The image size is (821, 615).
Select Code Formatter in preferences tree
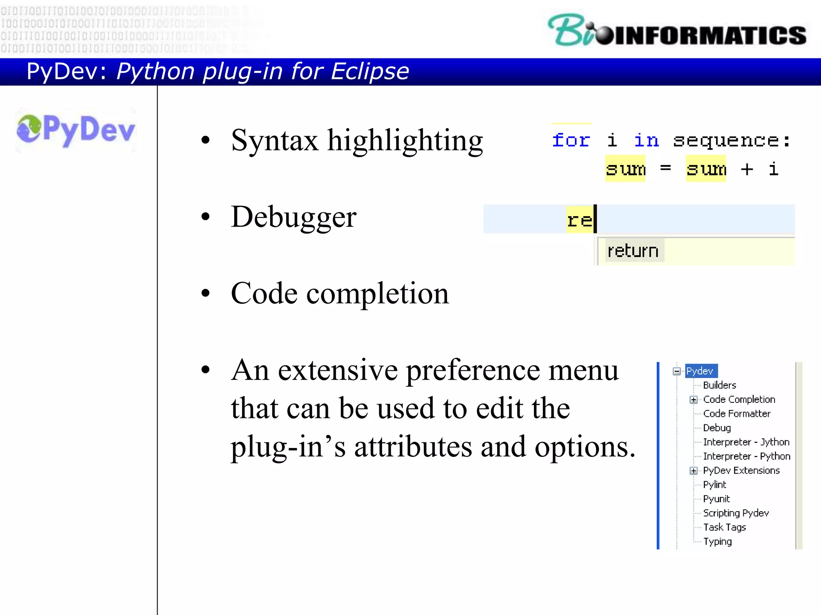point(737,414)
